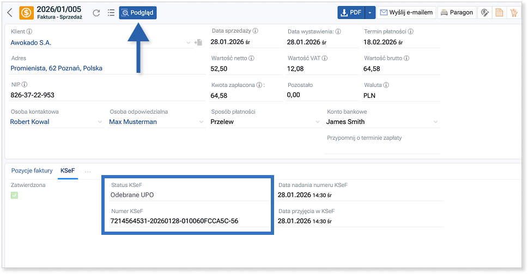Image resolution: width=528 pixels, height=274 pixels.
Task: Click the payment tag icon in toolbar
Action: [x=484, y=13]
